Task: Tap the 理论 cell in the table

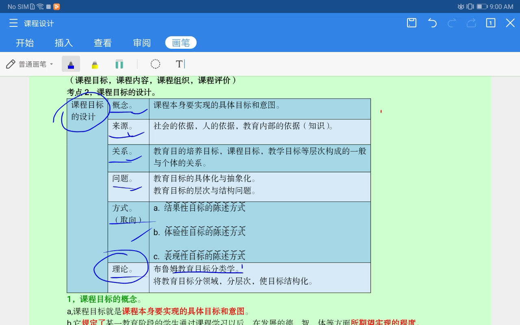Action: (128, 277)
